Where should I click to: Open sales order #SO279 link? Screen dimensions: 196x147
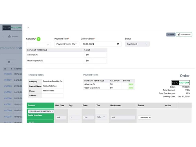8,116
